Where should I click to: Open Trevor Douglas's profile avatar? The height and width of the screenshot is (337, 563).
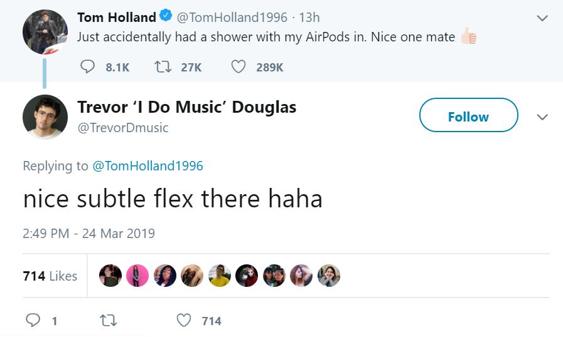(45, 117)
